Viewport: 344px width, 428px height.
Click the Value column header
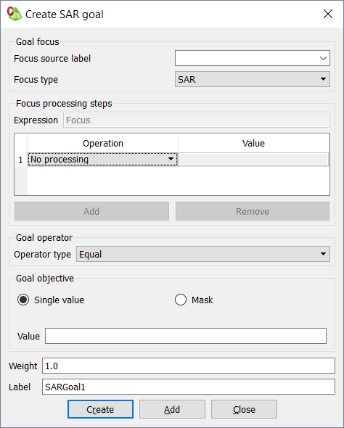click(253, 144)
